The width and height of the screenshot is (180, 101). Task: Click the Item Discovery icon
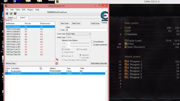tap(126, 47)
